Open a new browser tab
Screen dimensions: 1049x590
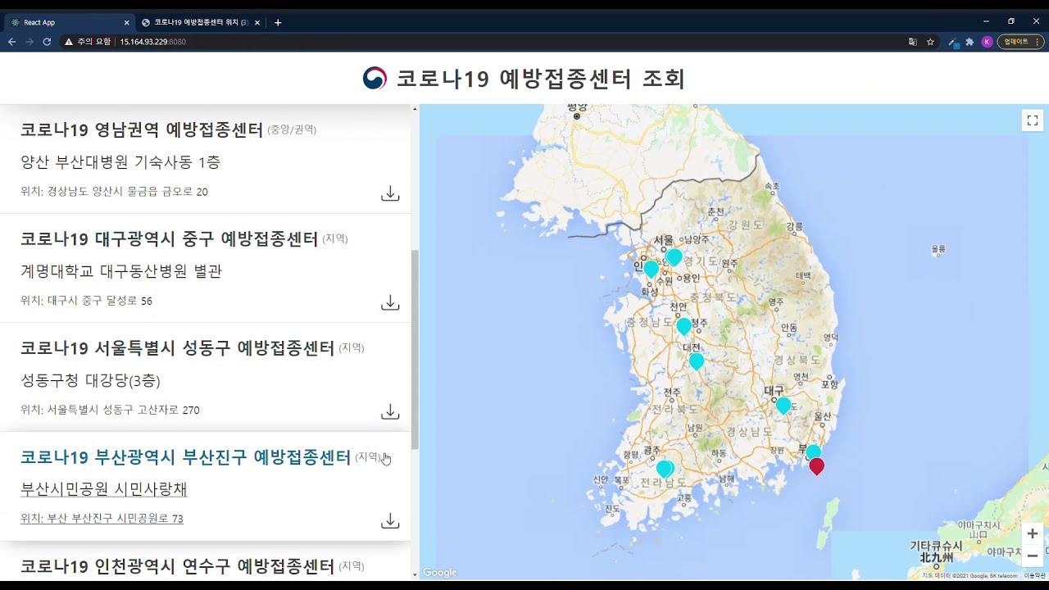(x=278, y=23)
